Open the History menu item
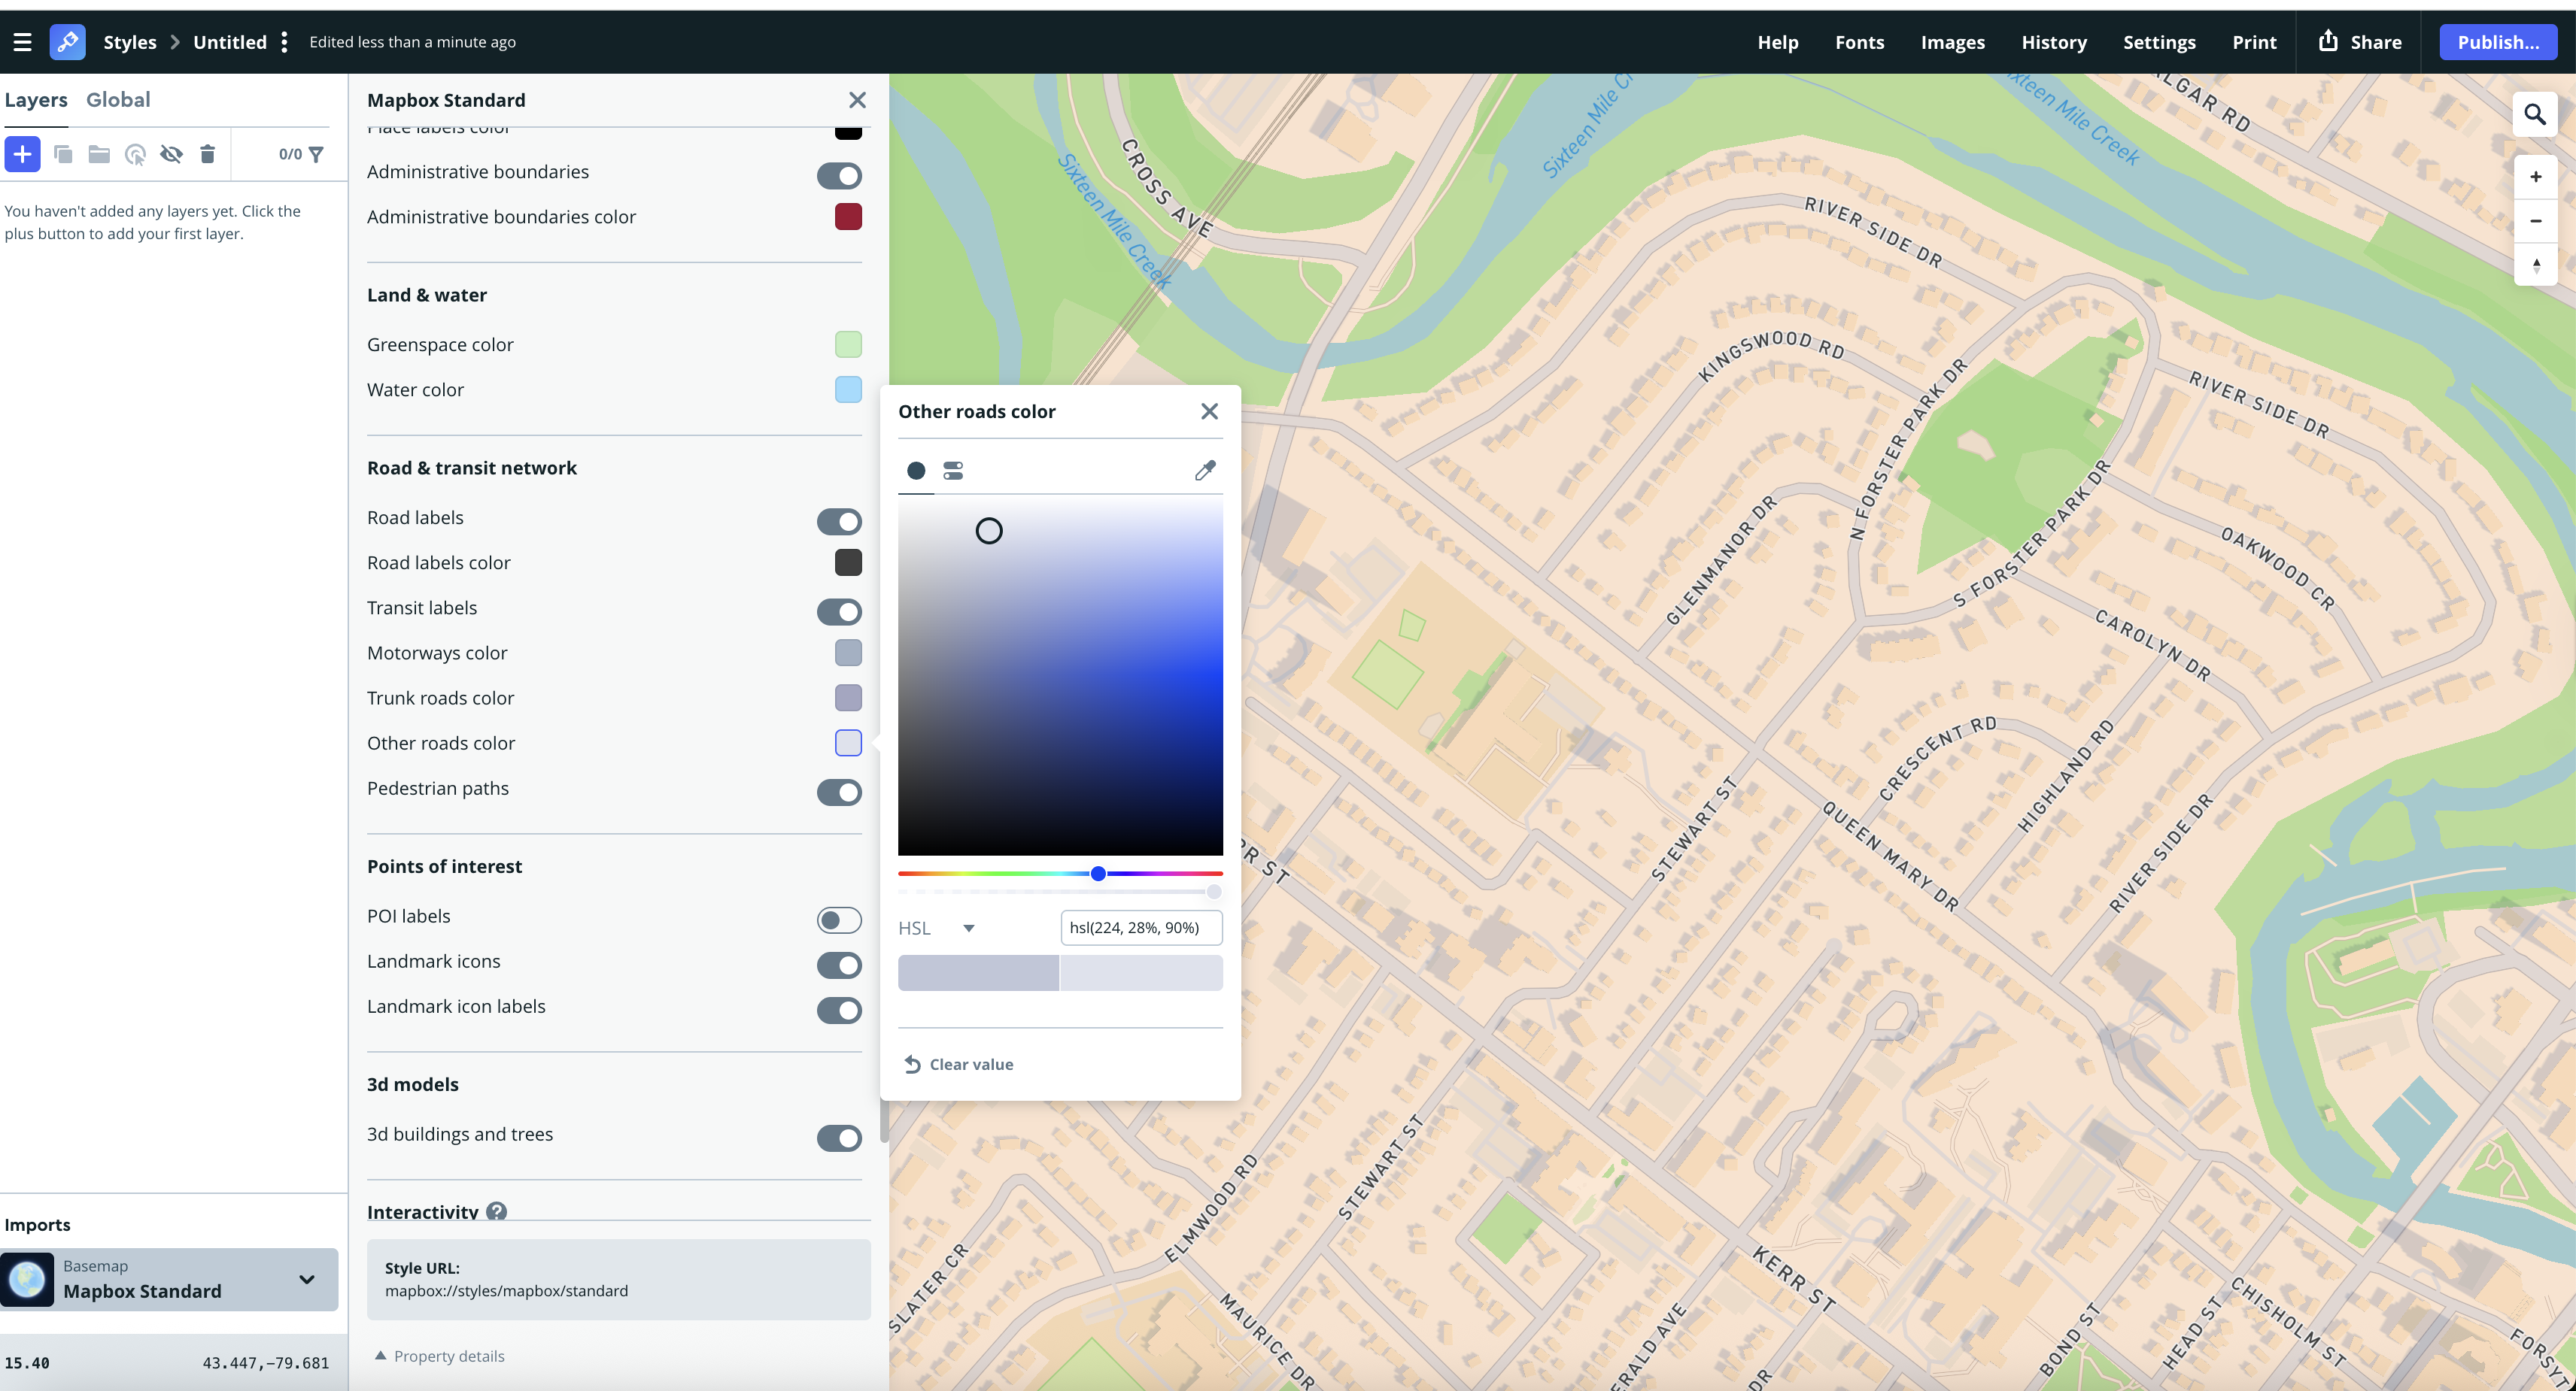This screenshot has width=2576, height=1391. point(2054,41)
